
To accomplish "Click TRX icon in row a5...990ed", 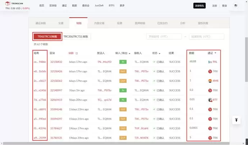I will pos(210,119).
